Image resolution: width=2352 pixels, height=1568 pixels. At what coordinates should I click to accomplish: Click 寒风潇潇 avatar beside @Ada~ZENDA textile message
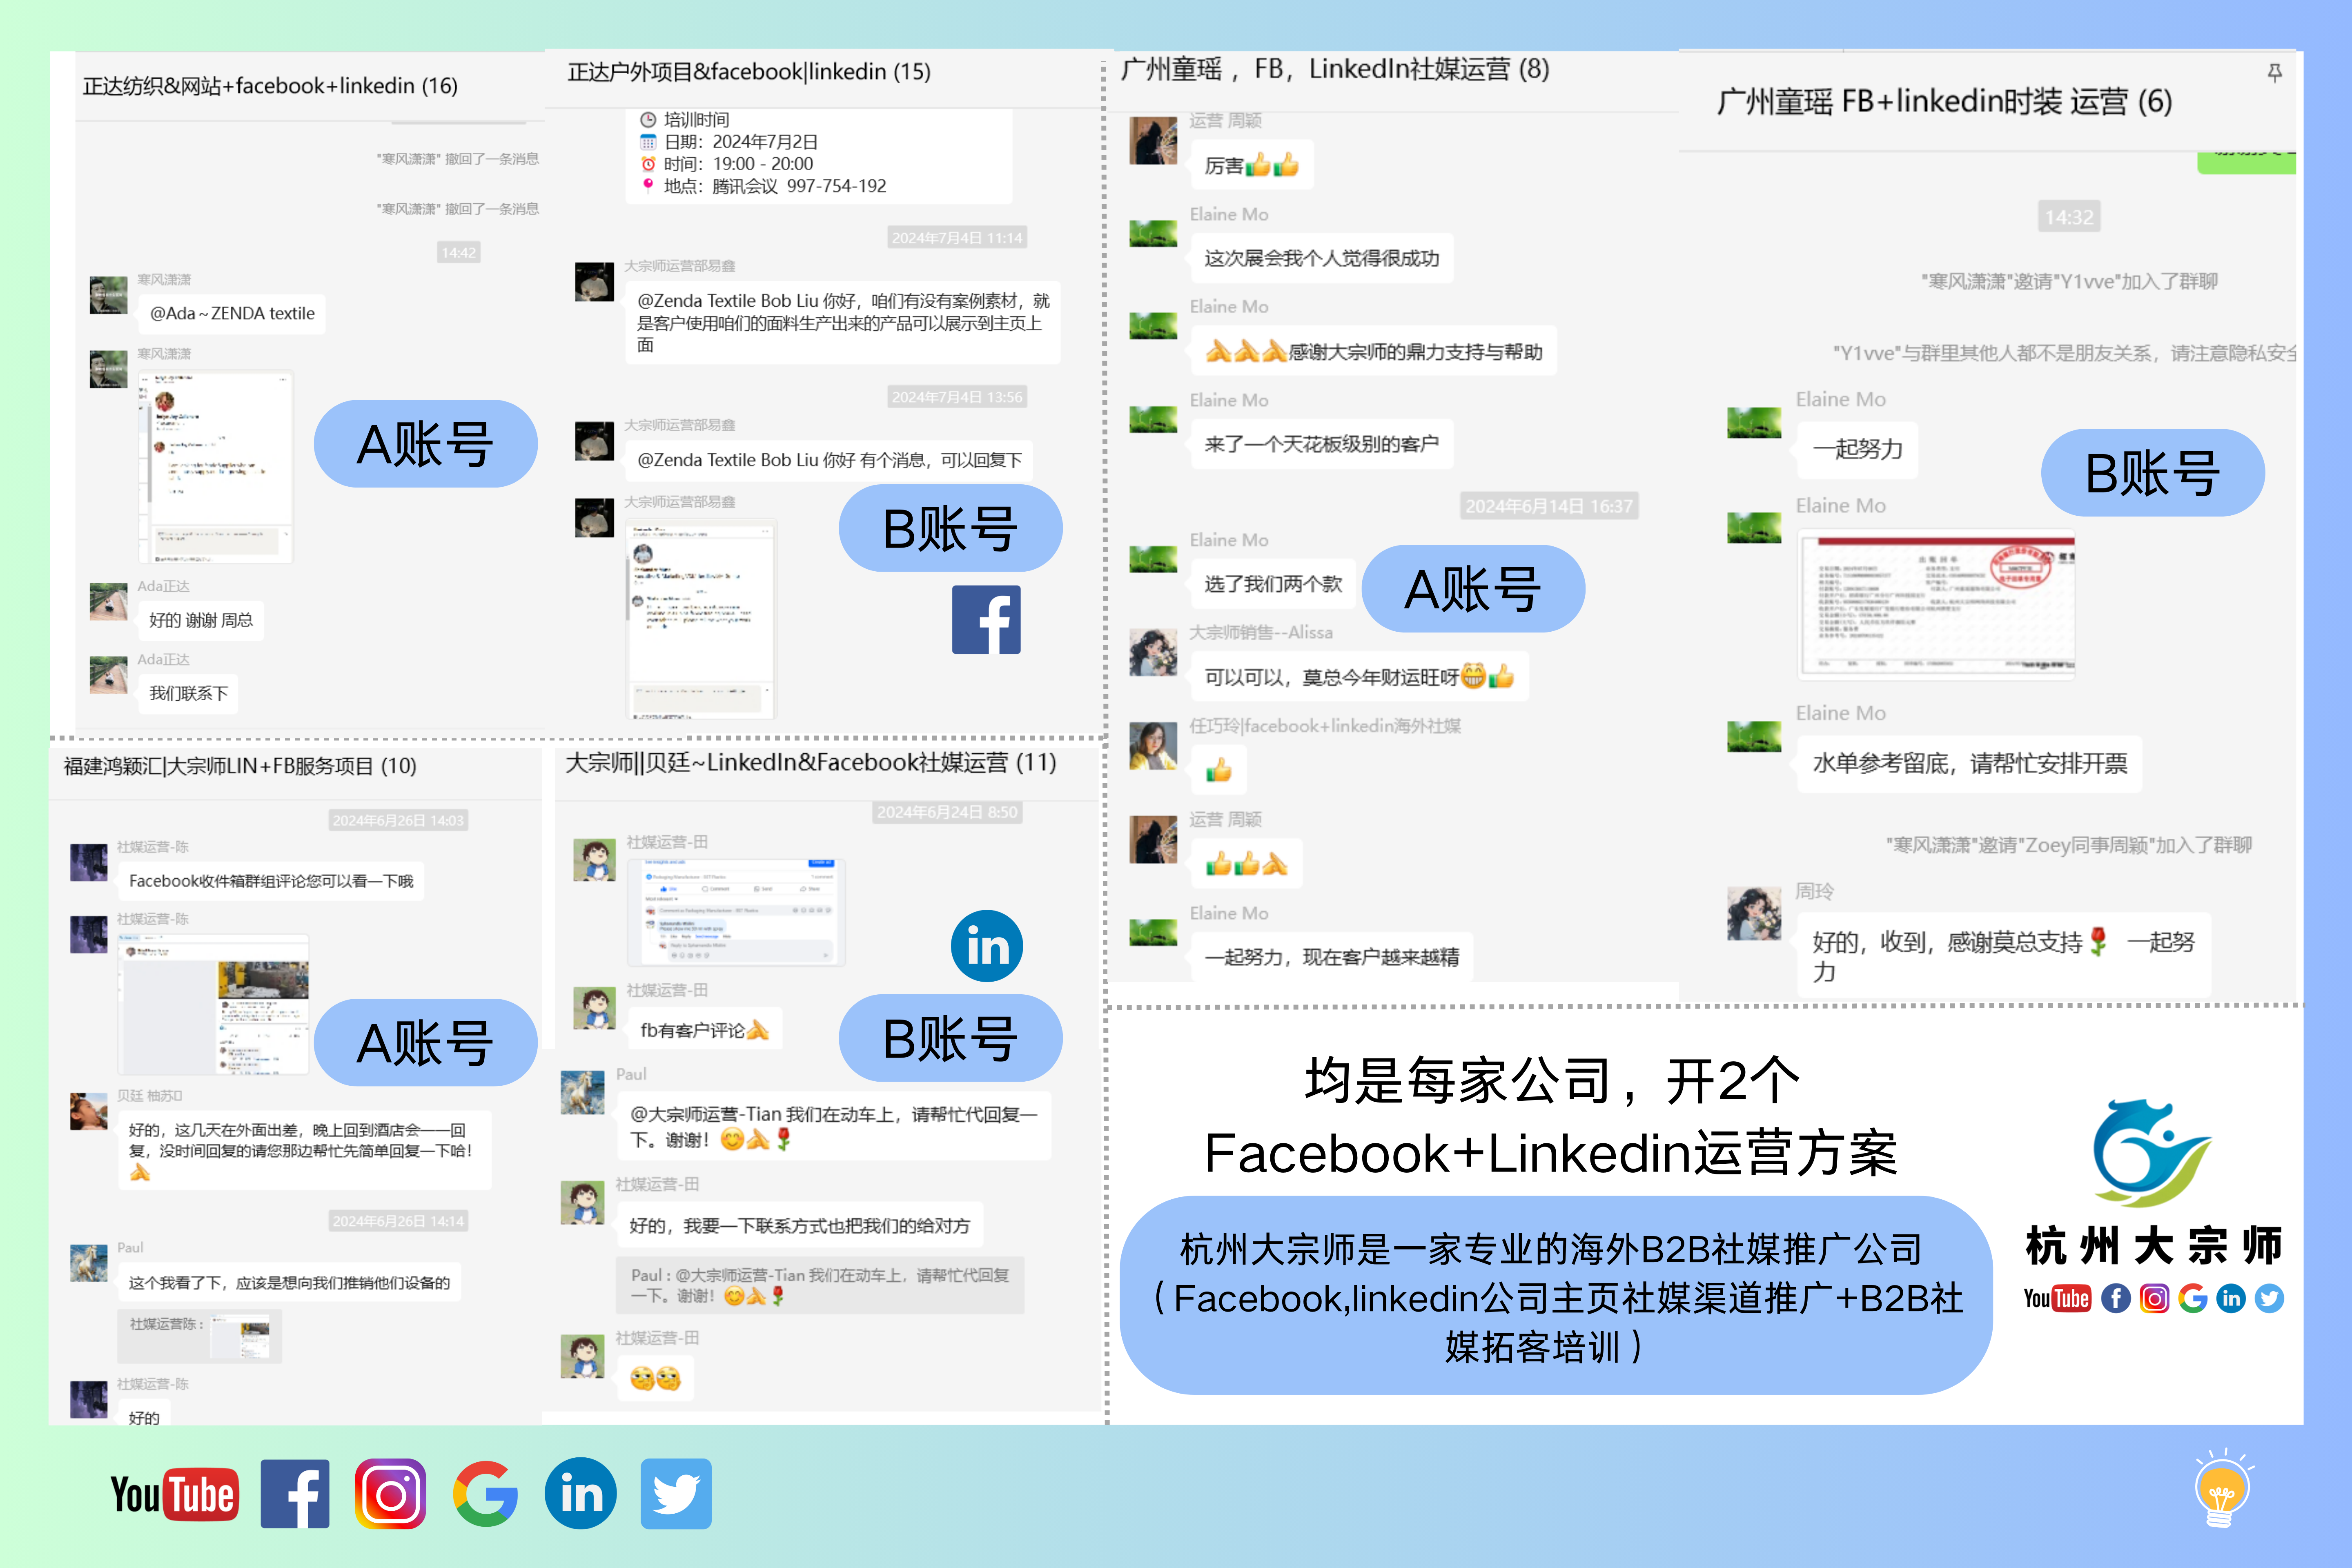(x=109, y=295)
